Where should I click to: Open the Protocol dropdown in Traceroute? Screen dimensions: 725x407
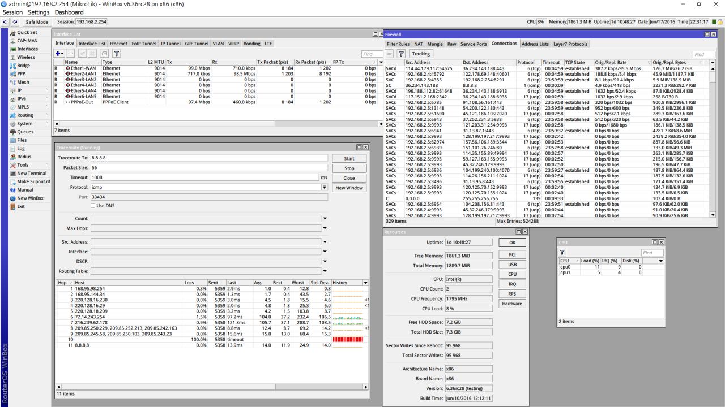[x=325, y=187]
